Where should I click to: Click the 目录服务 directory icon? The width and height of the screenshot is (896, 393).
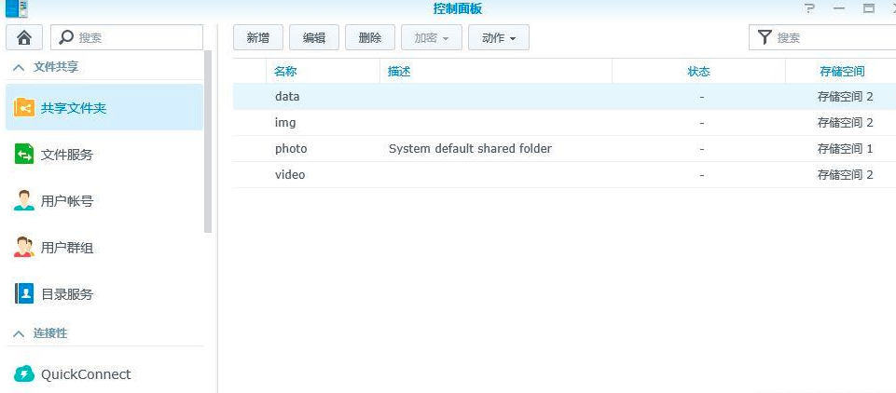[x=24, y=293]
